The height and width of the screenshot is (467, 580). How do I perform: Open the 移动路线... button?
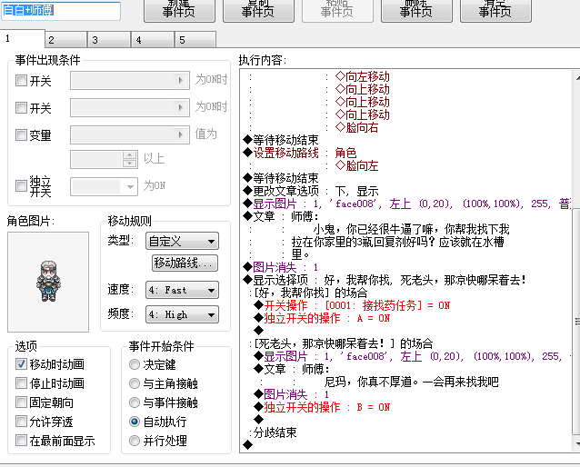[x=185, y=263]
